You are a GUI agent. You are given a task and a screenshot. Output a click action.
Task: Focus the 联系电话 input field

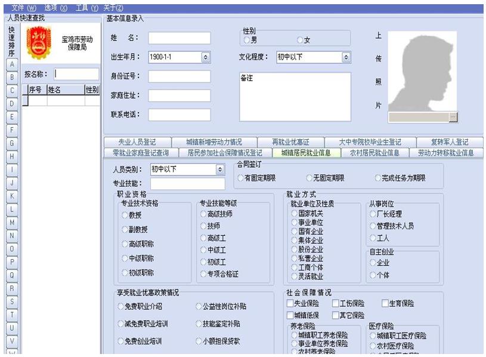(179, 115)
